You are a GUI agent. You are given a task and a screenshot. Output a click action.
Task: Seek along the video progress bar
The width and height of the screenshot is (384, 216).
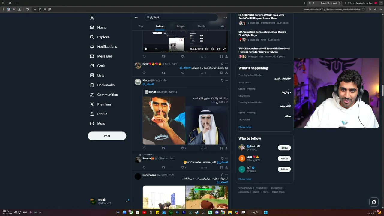click(x=185, y=44)
